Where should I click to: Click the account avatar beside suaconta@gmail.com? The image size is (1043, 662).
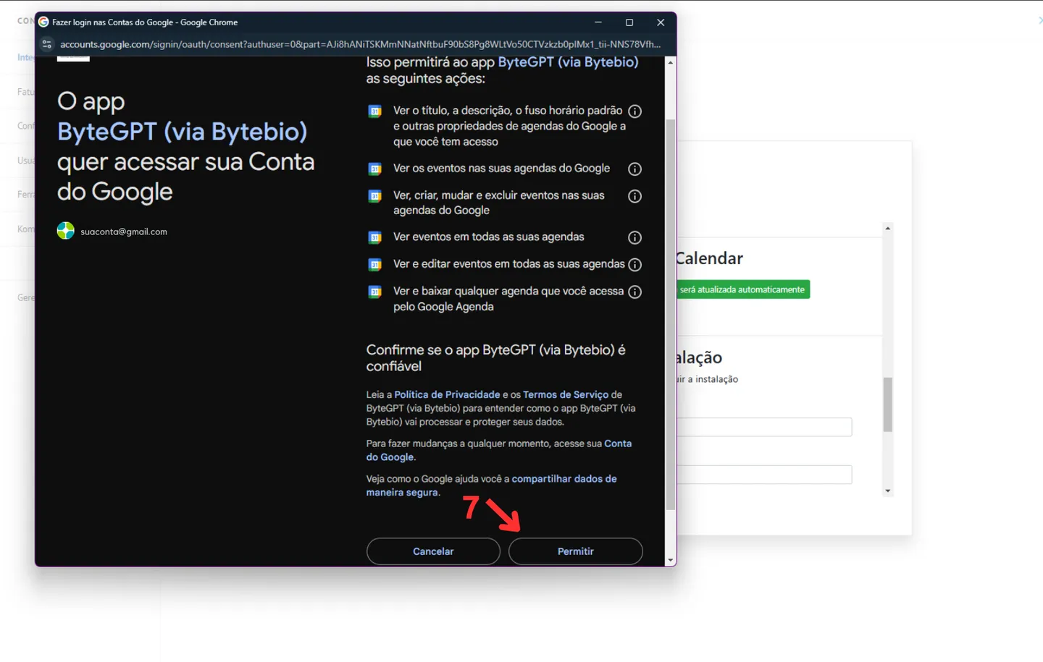66,231
